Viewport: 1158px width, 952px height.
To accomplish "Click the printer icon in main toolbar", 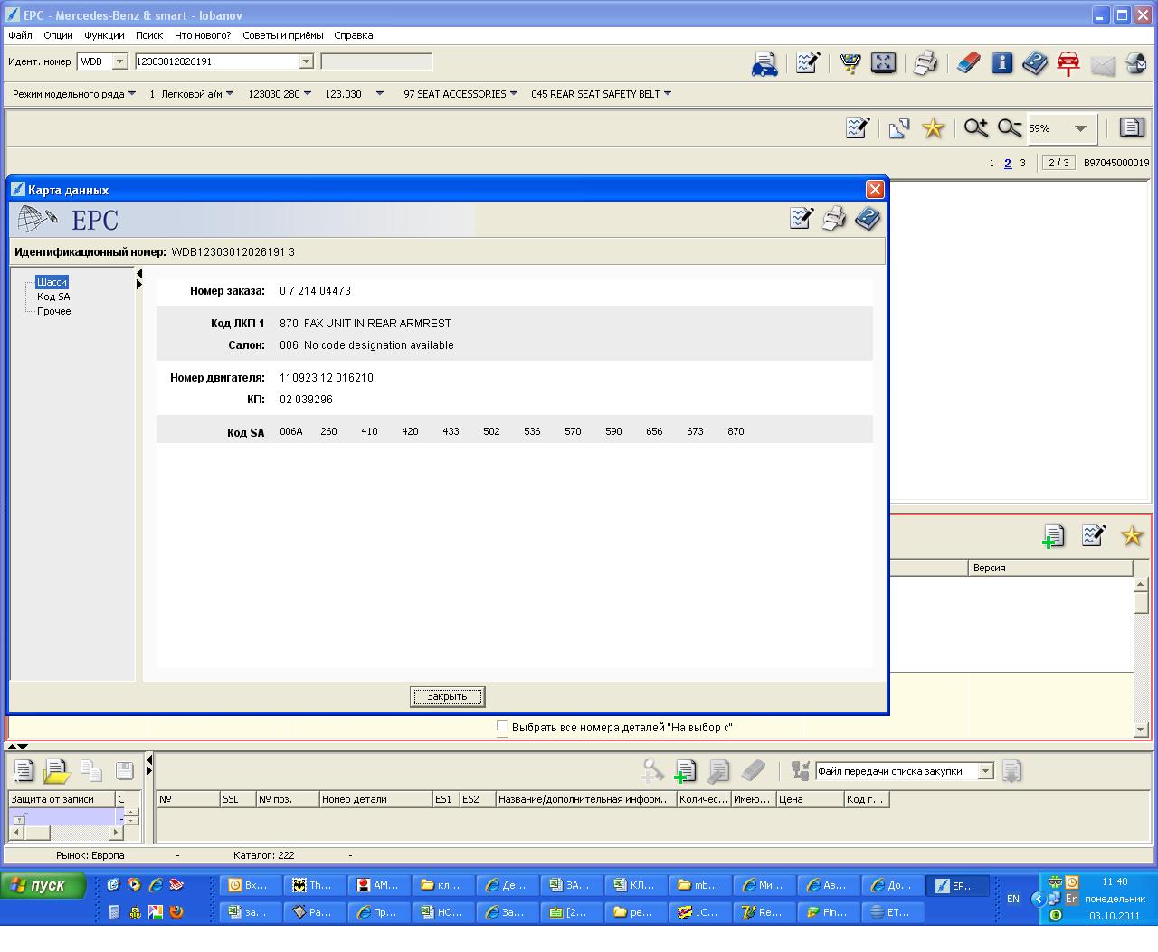I will pyautogui.click(x=925, y=62).
